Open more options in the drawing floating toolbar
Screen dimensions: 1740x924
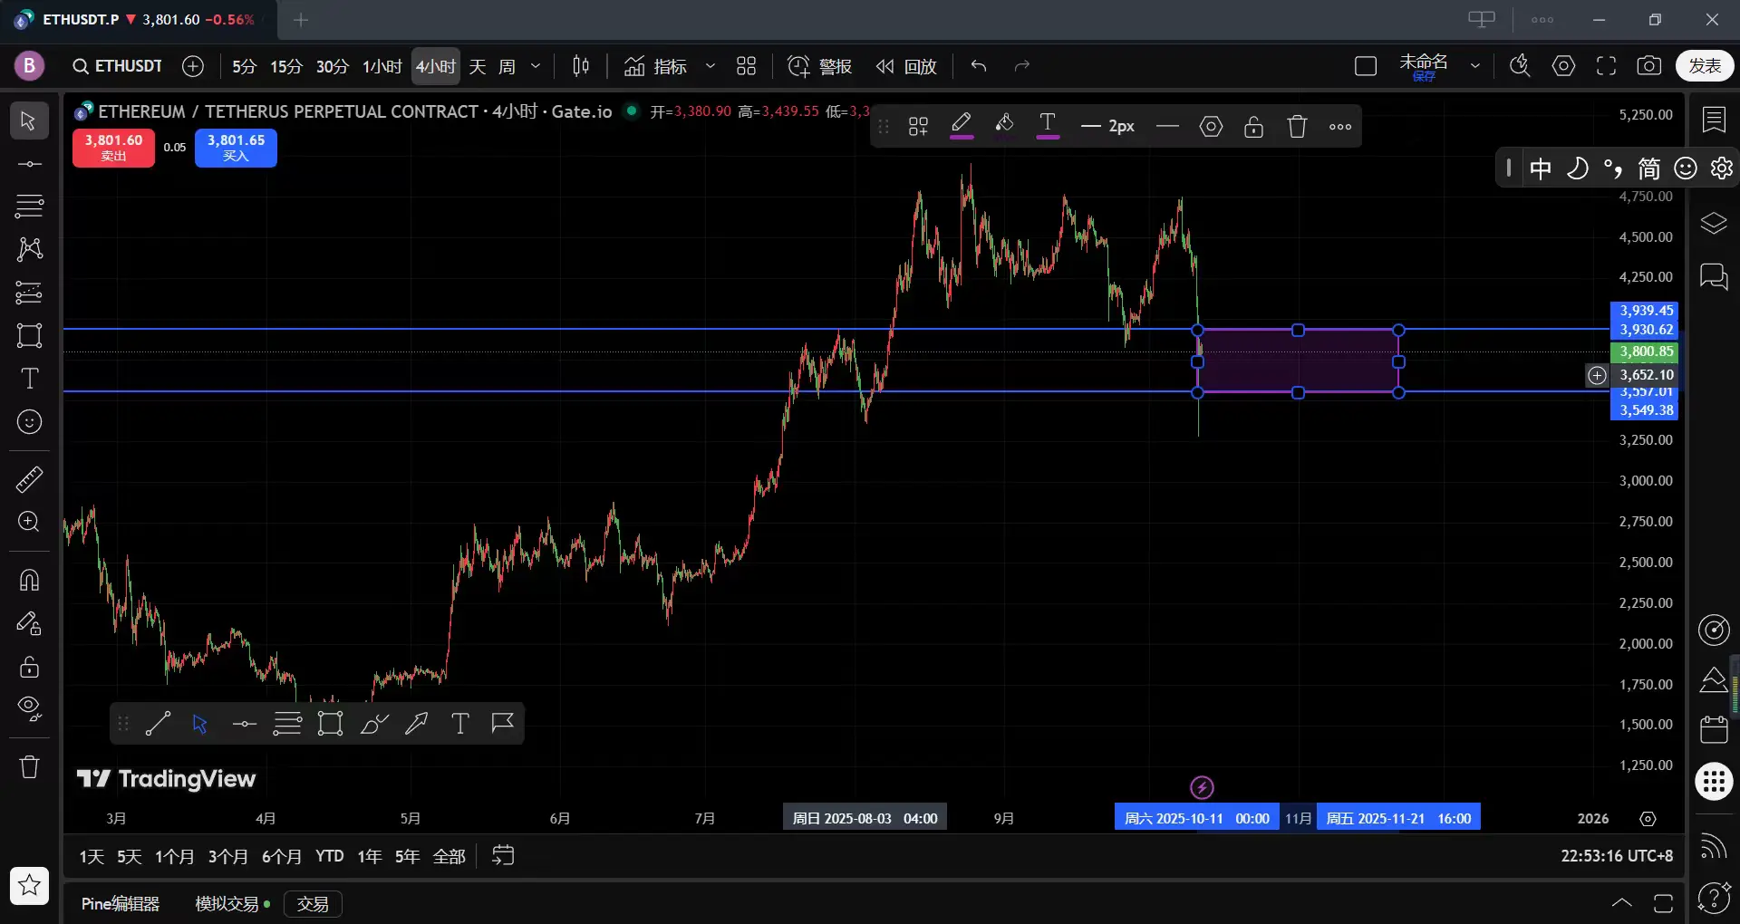[1340, 126]
